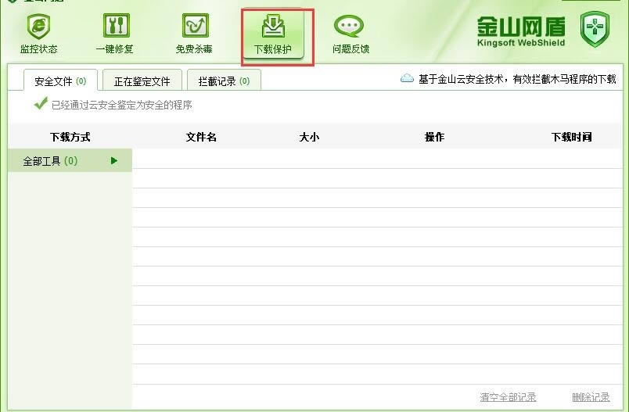Click the 删除记录 delete record link
This screenshot has height=412, width=629.
(x=591, y=397)
